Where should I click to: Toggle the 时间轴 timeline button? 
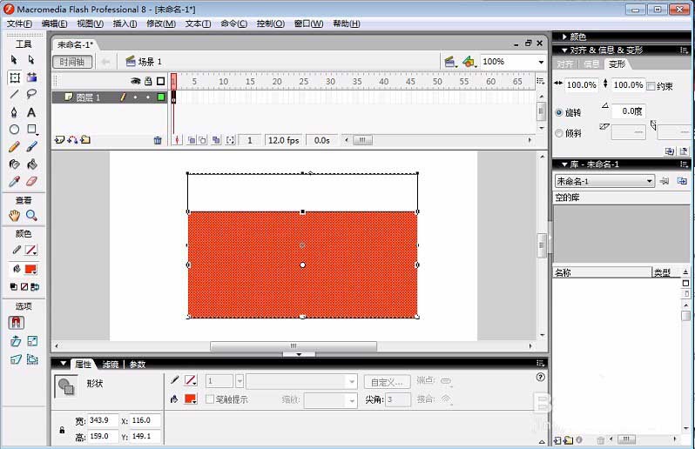(x=72, y=62)
